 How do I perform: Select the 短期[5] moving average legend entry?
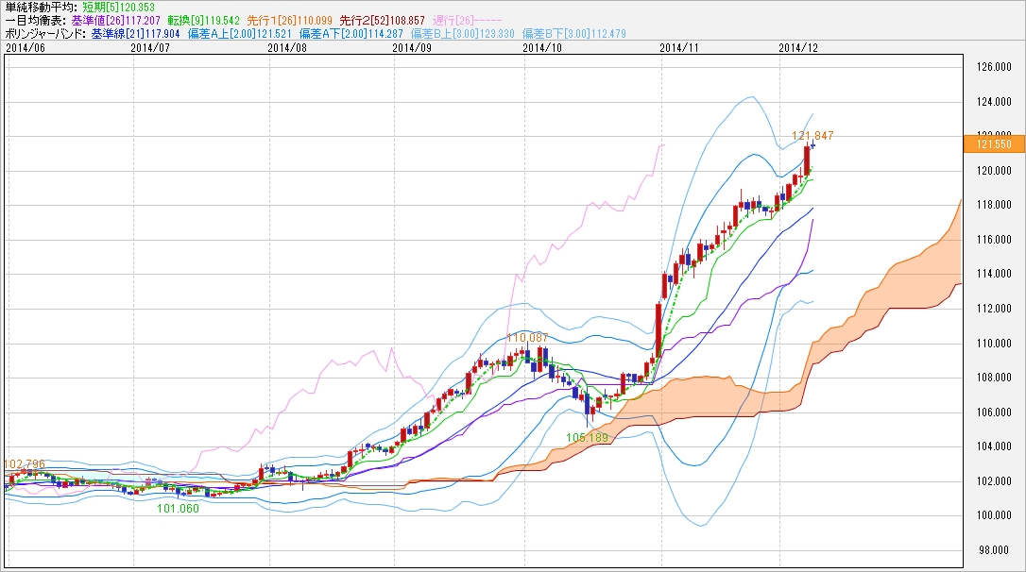point(117,6)
